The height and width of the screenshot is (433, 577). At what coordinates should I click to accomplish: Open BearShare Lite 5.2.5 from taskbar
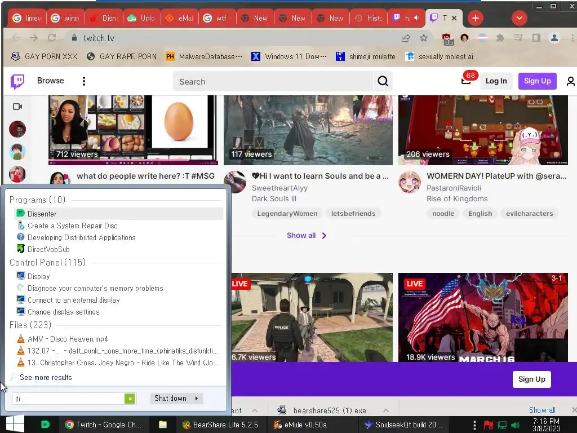(x=220, y=425)
